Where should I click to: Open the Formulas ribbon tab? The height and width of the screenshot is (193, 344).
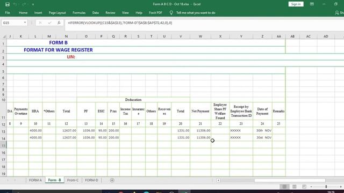pyautogui.click(x=79, y=13)
